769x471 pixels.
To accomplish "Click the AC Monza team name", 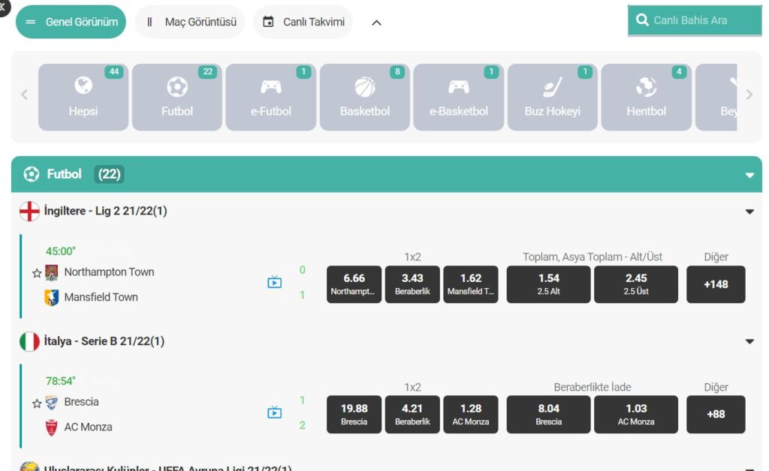I will pos(89,427).
